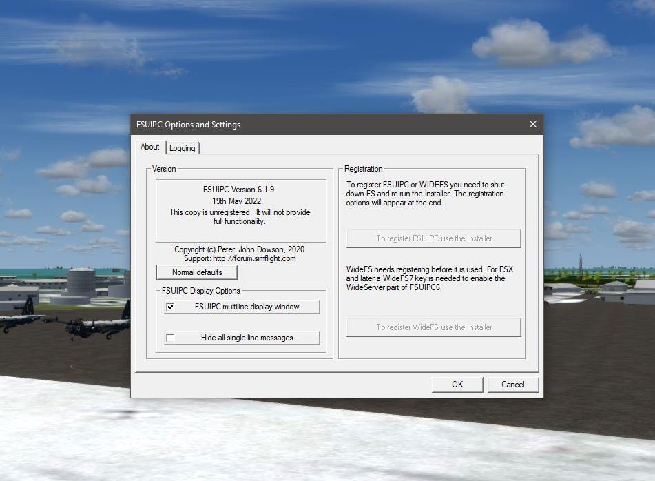655x481 pixels.
Task: Enable the Hide all single line messages checkbox
Action: point(170,338)
